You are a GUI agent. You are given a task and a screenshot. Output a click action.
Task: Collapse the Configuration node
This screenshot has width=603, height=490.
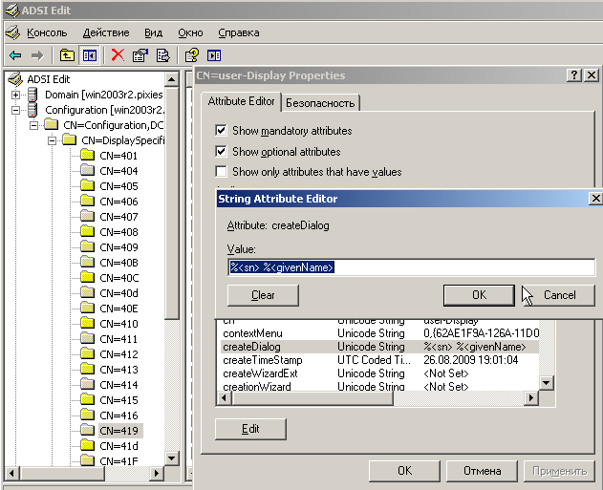(15, 110)
